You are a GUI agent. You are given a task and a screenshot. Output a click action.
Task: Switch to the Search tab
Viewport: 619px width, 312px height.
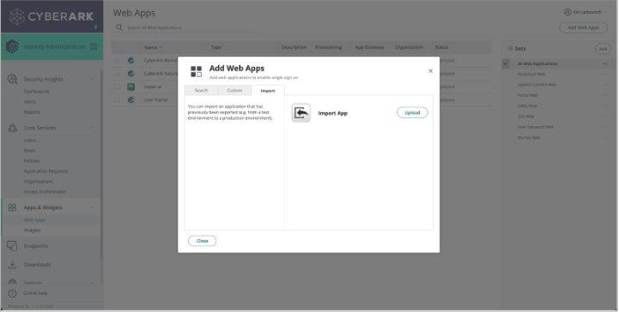click(201, 91)
